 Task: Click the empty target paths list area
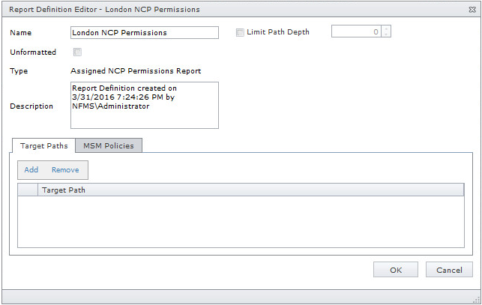pos(241,221)
